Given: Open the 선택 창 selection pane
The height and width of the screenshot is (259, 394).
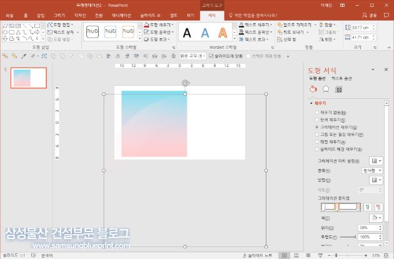Looking at the screenshot, I should [x=286, y=39].
